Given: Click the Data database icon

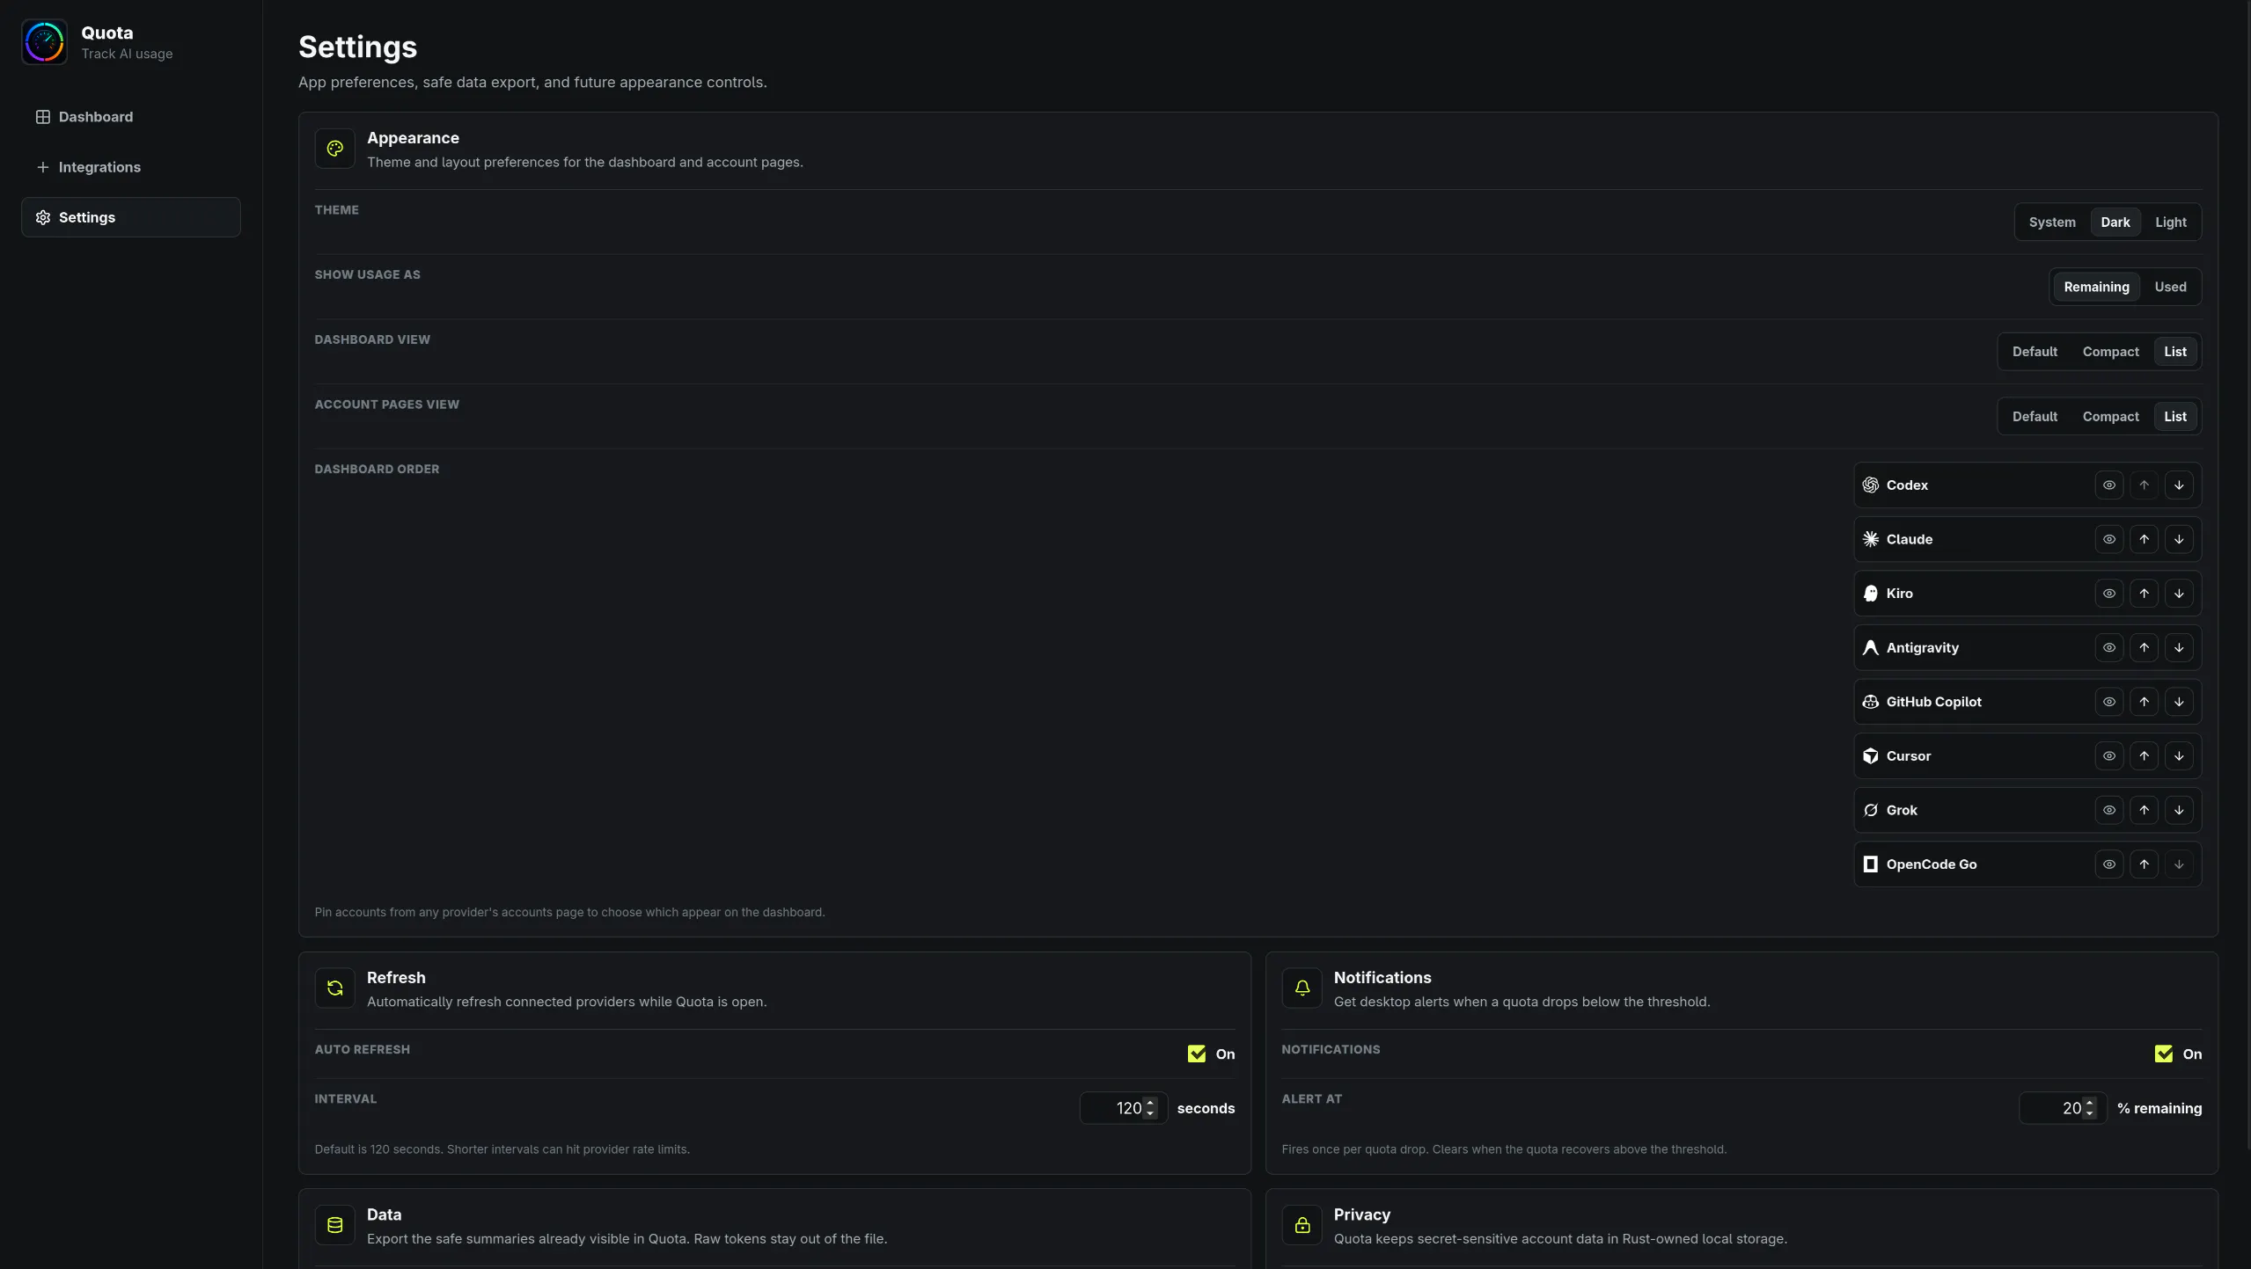Looking at the screenshot, I should coord(334,1225).
